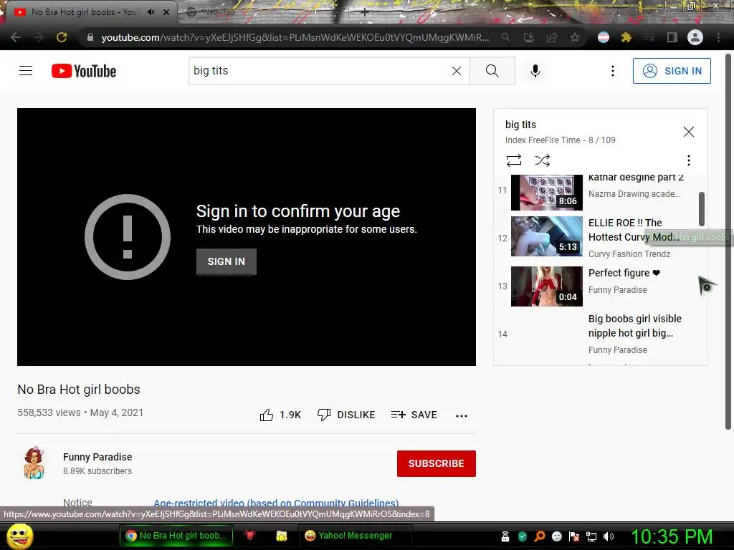
Task: Start voice search with the microphone
Action: 535,71
